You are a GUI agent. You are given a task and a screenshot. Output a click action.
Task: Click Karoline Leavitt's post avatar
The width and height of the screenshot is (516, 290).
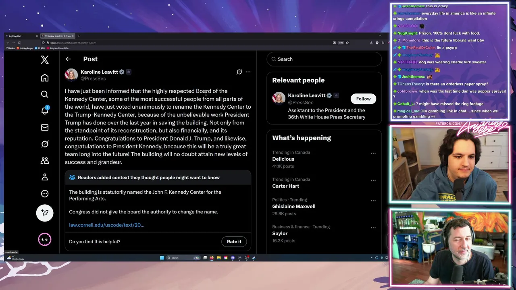(71, 75)
